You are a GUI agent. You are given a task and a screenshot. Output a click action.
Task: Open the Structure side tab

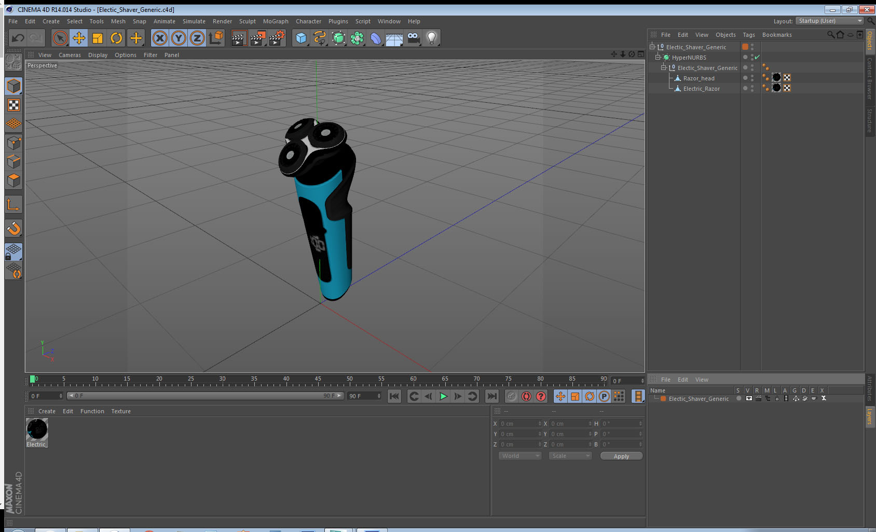pos(870,120)
